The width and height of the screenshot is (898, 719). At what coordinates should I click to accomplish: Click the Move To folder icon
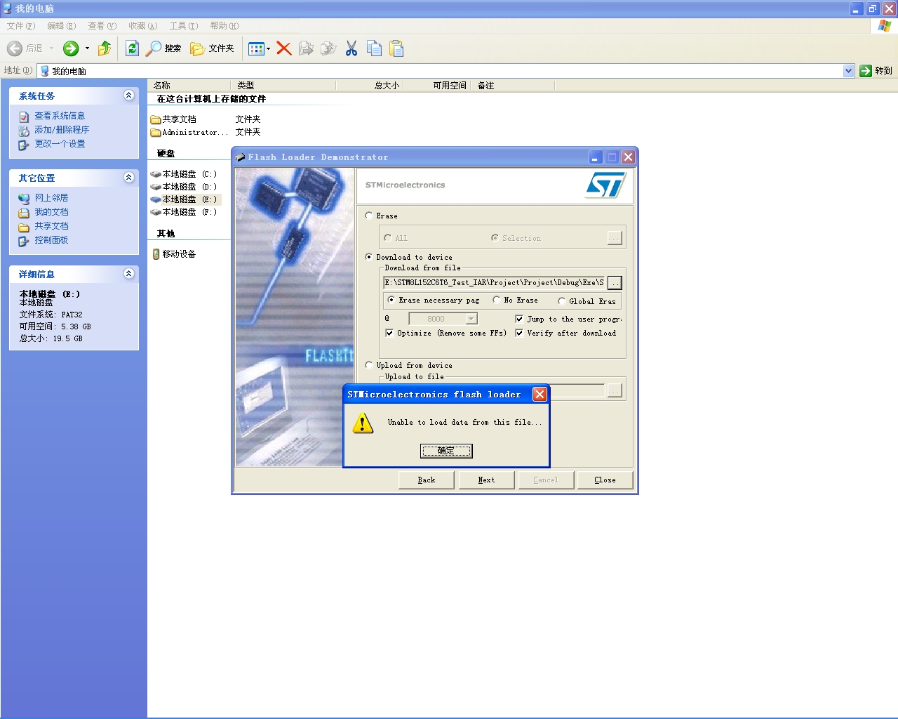pyautogui.click(x=306, y=48)
